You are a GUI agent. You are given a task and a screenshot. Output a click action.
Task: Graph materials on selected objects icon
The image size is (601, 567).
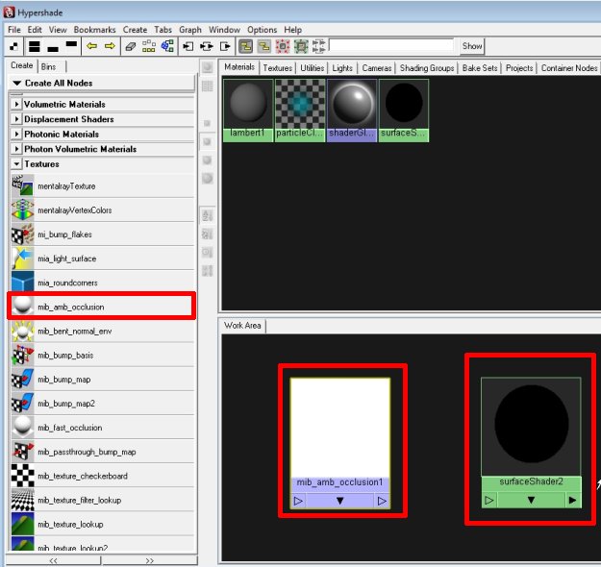click(x=167, y=46)
